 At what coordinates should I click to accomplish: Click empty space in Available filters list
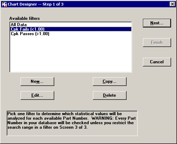[x=71, y=53]
